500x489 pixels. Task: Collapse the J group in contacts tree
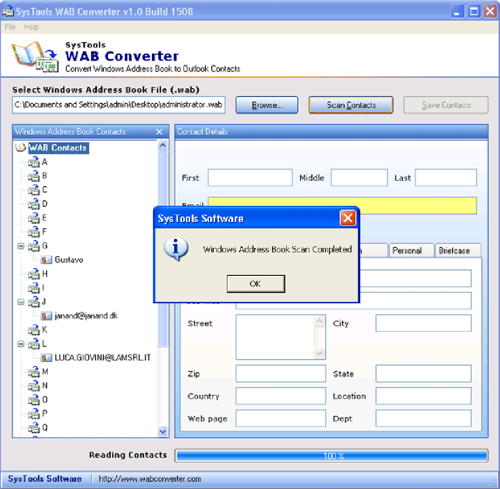[21, 302]
